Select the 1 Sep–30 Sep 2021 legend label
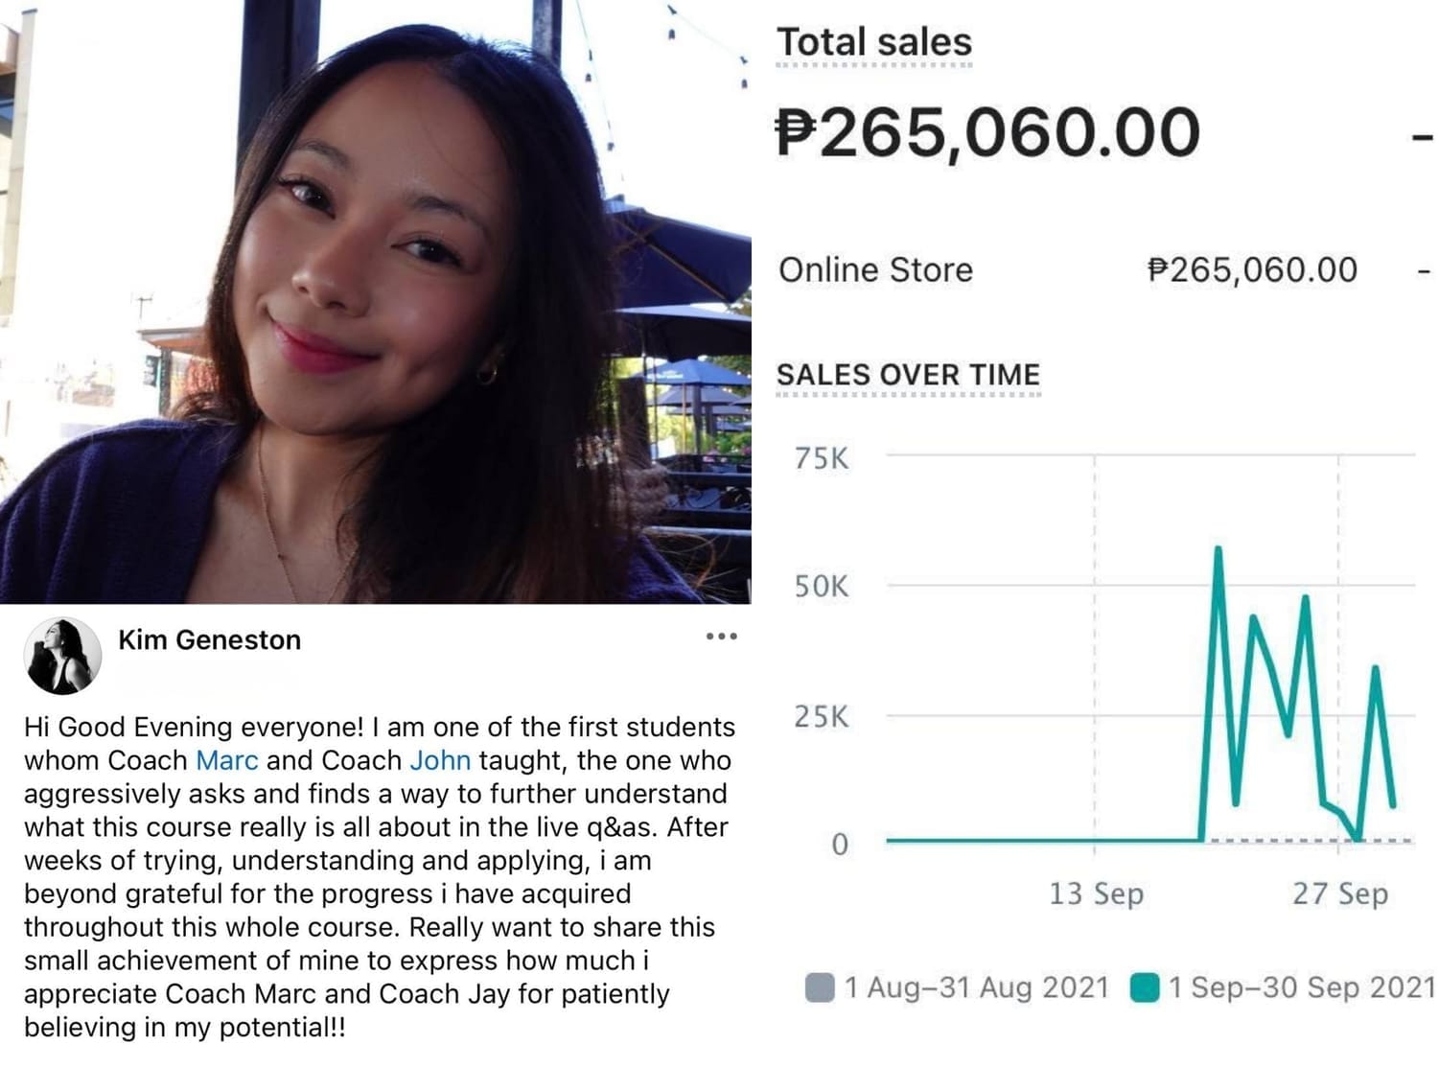The width and height of the screenshot is (1438, 1067). pyautogui.click(x=1302, y=987)
